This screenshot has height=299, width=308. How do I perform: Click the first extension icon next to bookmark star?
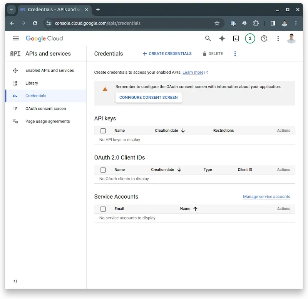(233, 23)
